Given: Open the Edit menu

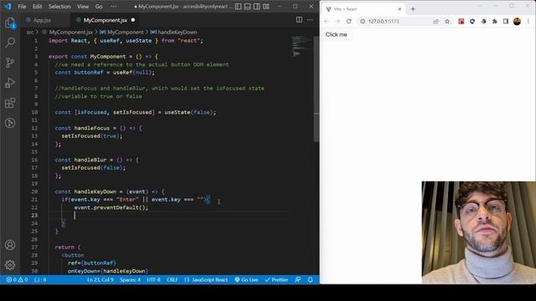Looking at the screenshot, I should (x=37, y=7).
